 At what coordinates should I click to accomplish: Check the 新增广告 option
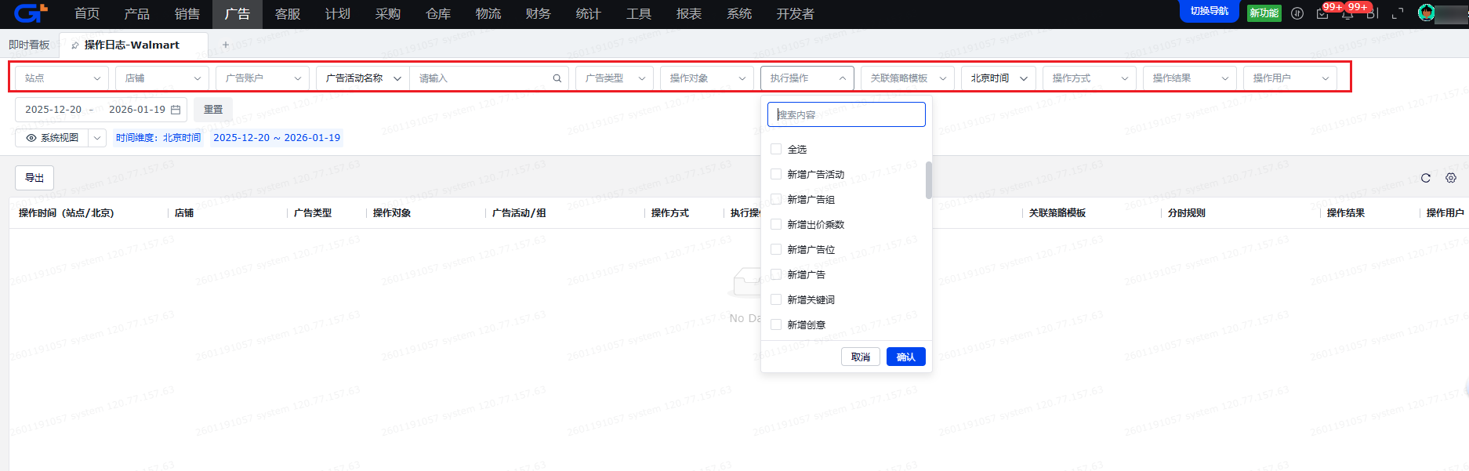tap(776, 274)
